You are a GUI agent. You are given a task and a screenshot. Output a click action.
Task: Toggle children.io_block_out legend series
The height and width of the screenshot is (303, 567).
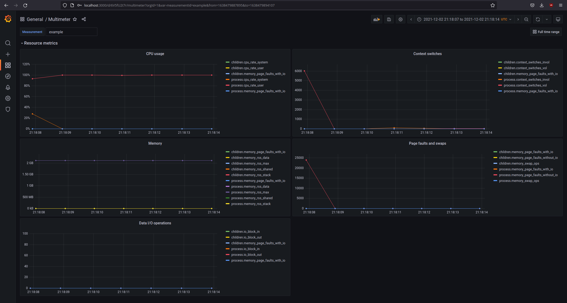(x=246, y=237)
